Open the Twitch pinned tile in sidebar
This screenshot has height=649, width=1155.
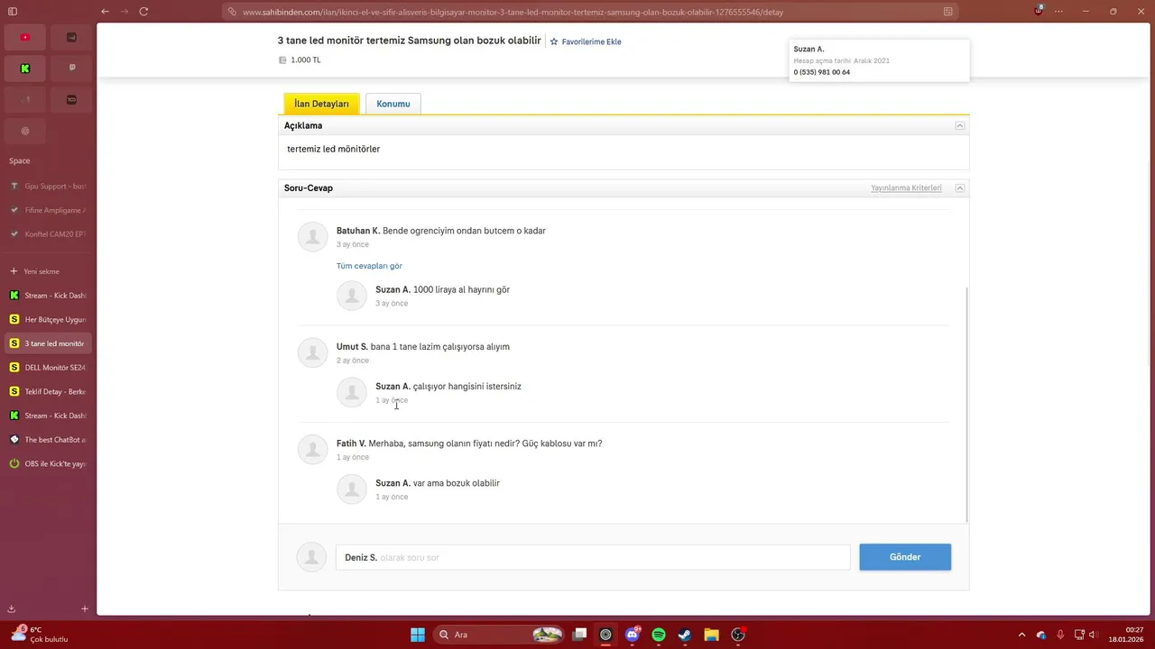tap(72, 69)
